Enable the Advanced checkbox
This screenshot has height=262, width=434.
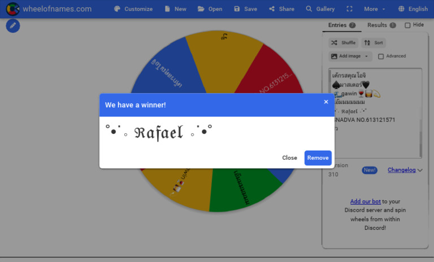point(381,56)
